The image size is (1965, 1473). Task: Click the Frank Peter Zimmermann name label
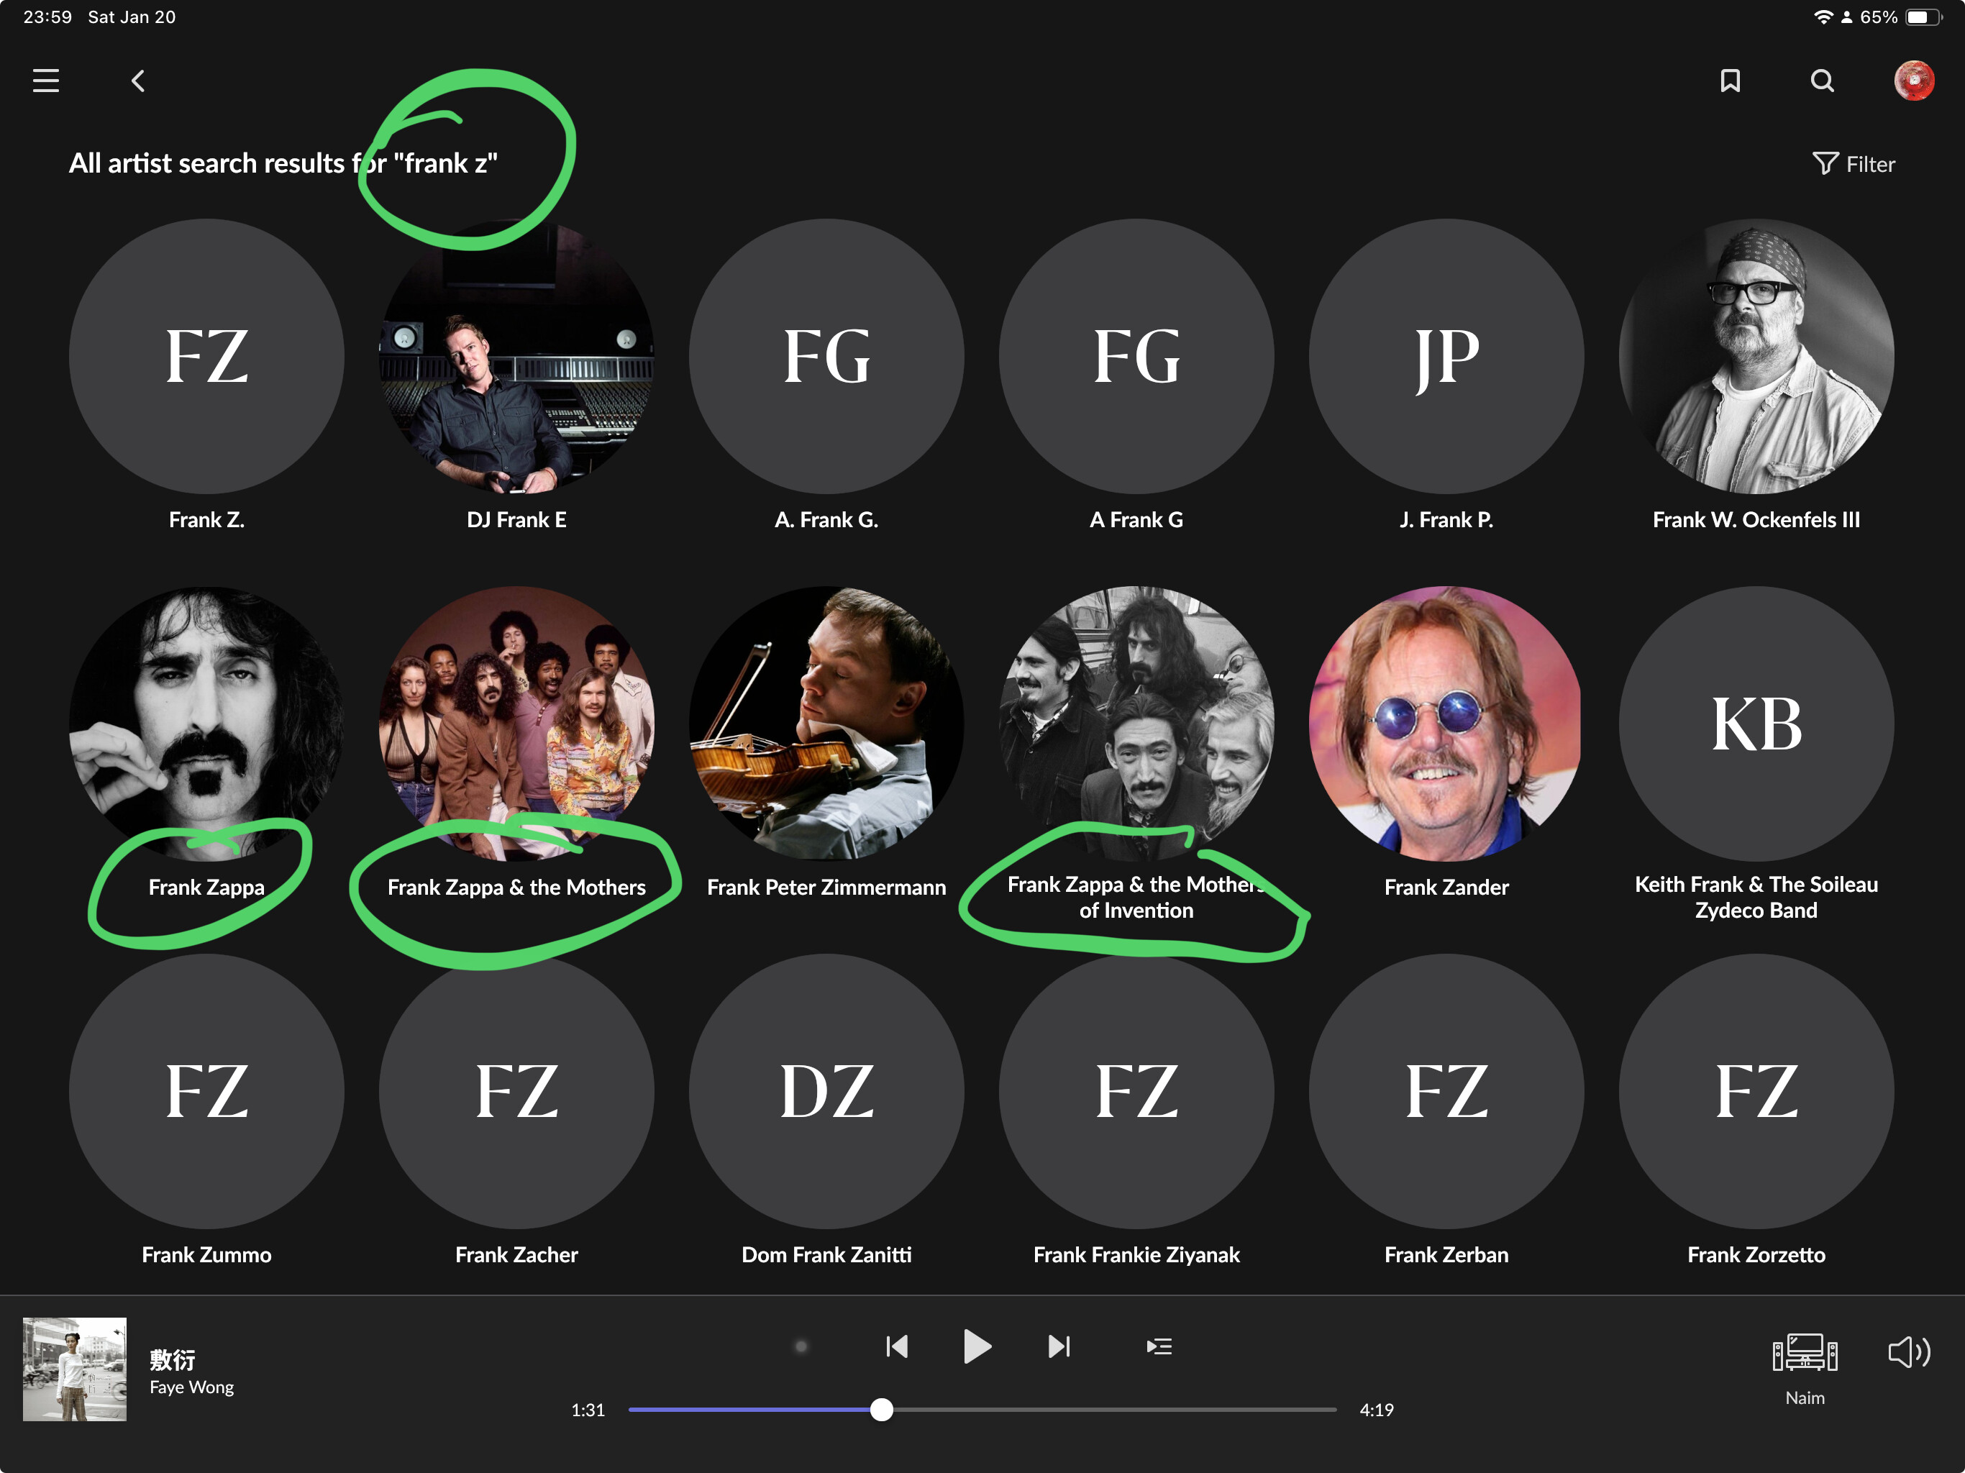tap(826, 887)
